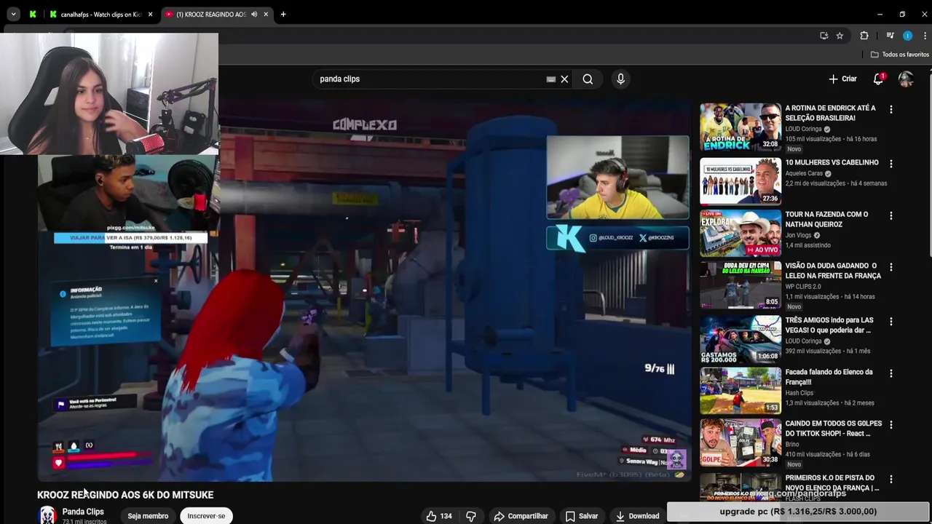Viewport: 932px width, 524px height.
Task: Click the LOUD Coringa channel under ENDRICK video
Action: 803,129
